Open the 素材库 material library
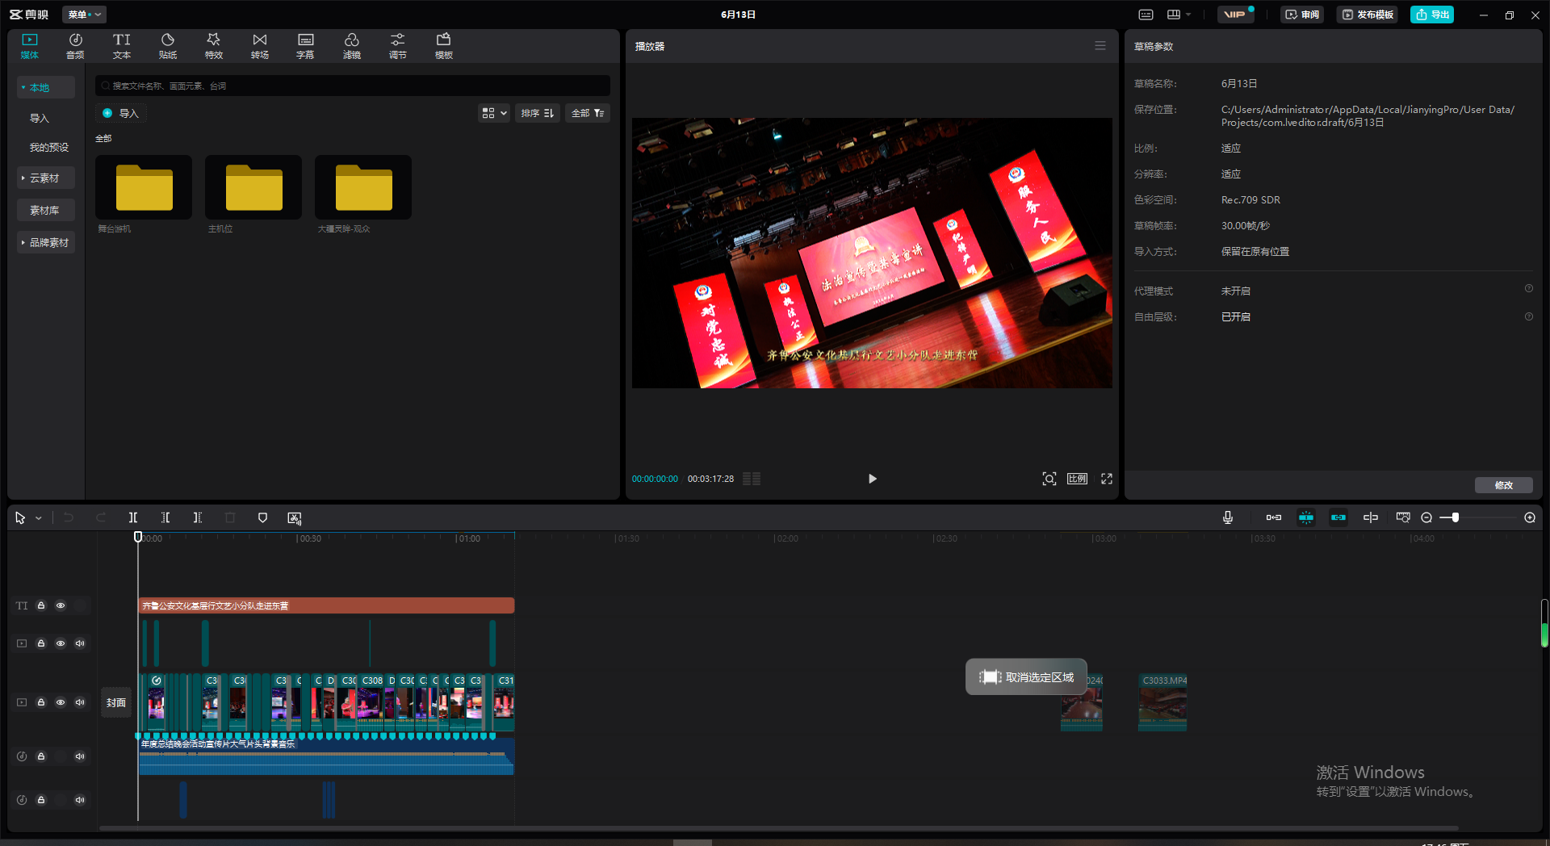Image resolution: width=1550 pixels, height=846 pixels. [x=46, y=210]
